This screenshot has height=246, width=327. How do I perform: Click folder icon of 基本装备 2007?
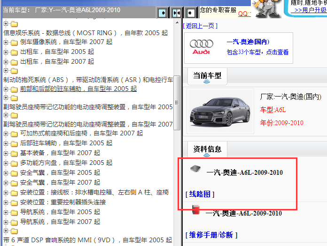[x=14, y=154]
